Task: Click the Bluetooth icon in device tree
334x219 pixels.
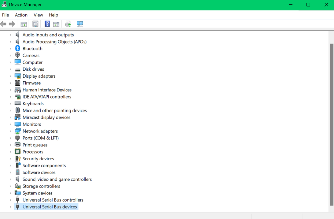Action: 18,49
